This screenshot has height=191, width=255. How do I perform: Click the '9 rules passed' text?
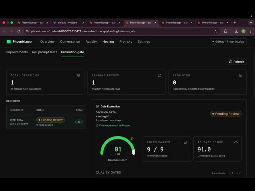[x=45, y=125]
